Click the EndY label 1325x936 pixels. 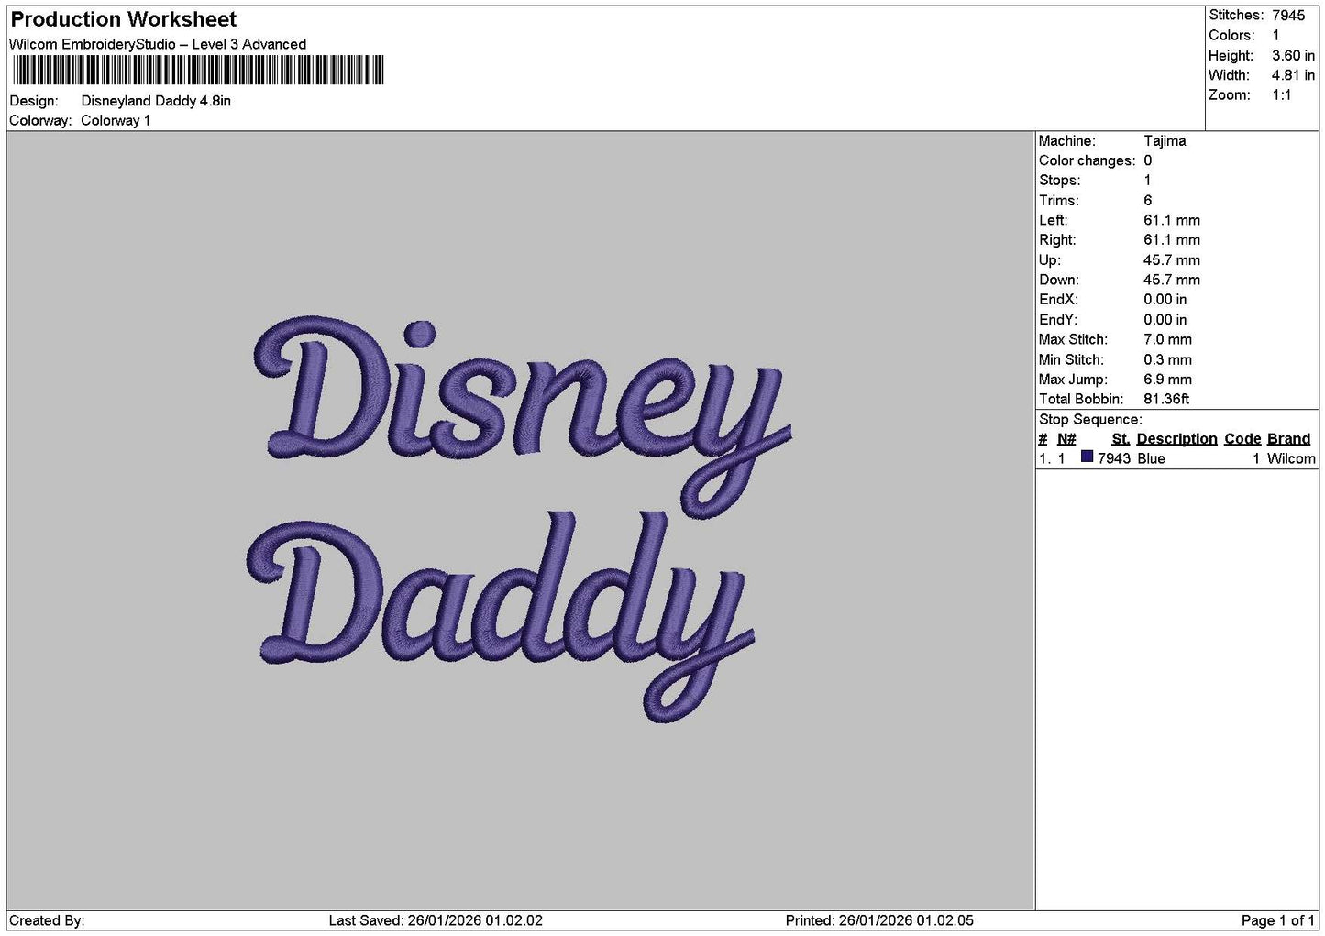[x=1058, y=320]
